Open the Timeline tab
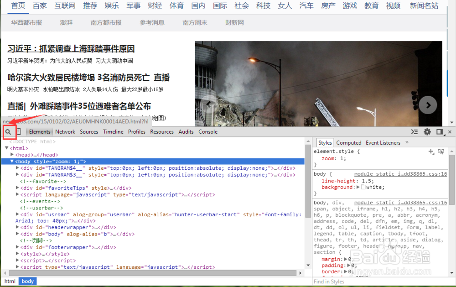The width and height of the screenshot is (456, 287). tap(113, 132)
